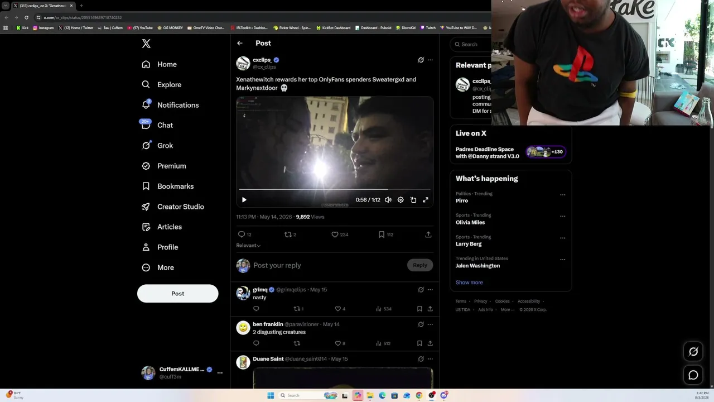Enter fullscreen on the video player
The image size is (714, 402).
coord(426,200)
